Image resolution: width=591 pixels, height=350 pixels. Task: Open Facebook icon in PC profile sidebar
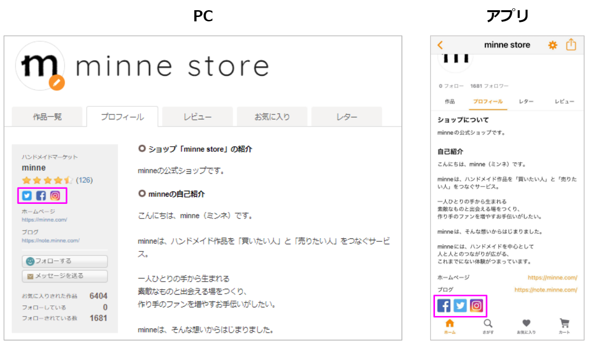[41, 196]
